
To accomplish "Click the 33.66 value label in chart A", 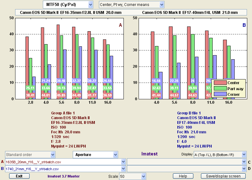I will click(x=46, y=88).
